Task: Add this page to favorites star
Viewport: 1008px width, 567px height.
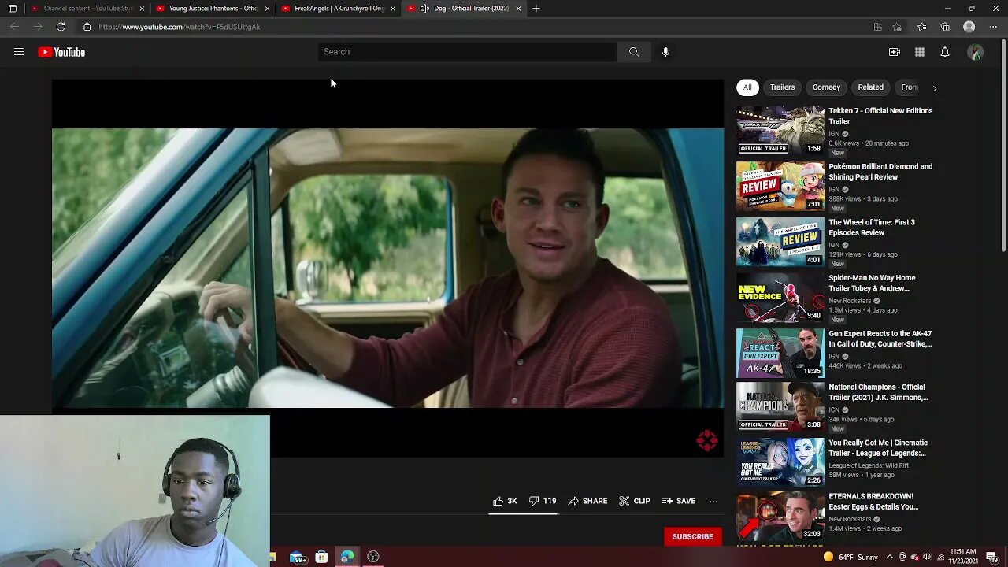Action: point(897,27)
